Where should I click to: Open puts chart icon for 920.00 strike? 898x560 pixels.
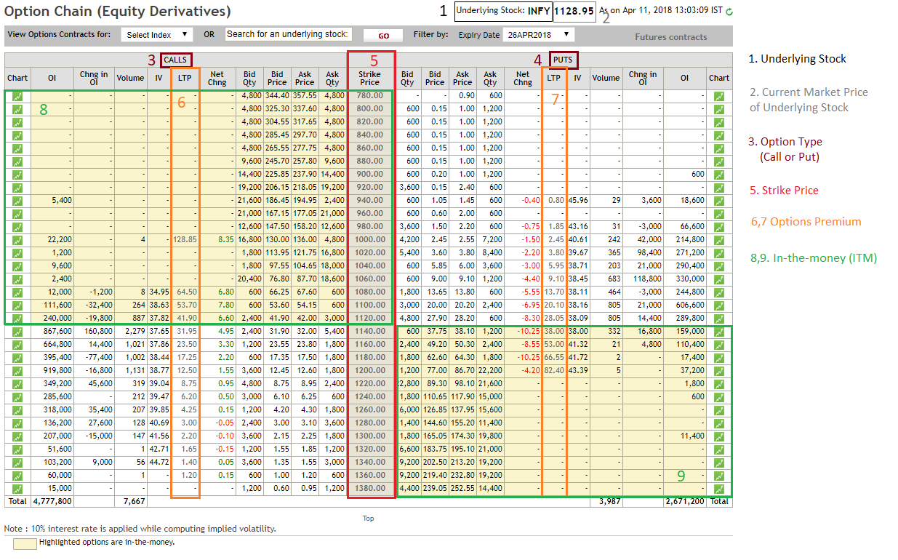pyautogui.click(x=719, y=188)
